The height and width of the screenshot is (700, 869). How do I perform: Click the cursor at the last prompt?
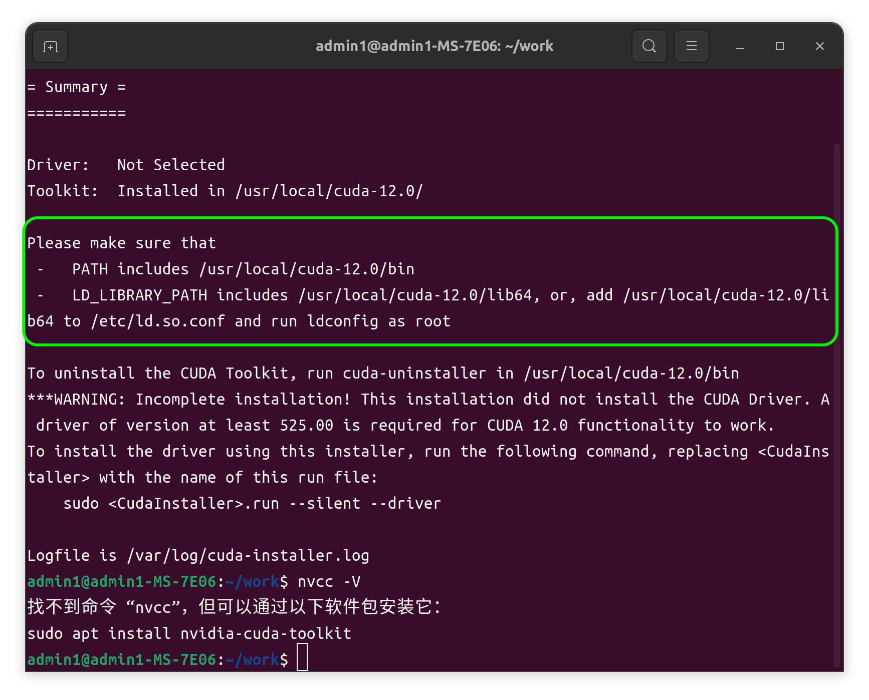click(302, 657)
